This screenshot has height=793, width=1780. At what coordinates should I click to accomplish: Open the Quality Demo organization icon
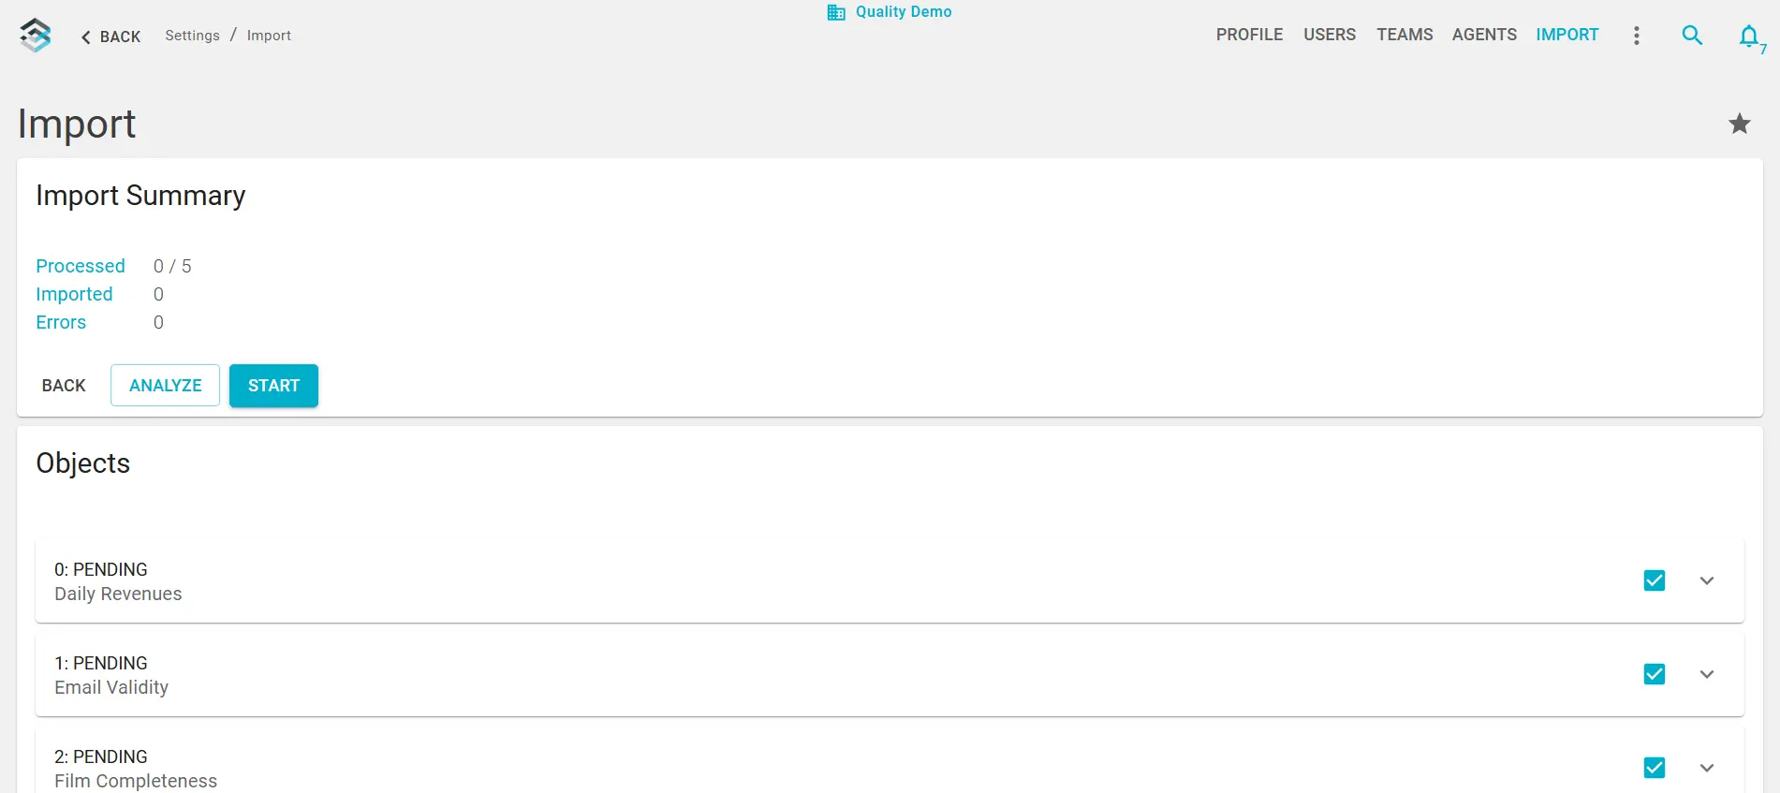835,12
